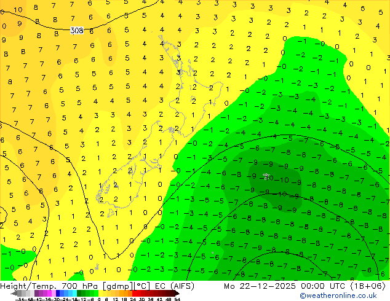This screenshot has height=301, width=390.
Task: Click the gray arrow at the legend's left end
Action: pos(14,294)
